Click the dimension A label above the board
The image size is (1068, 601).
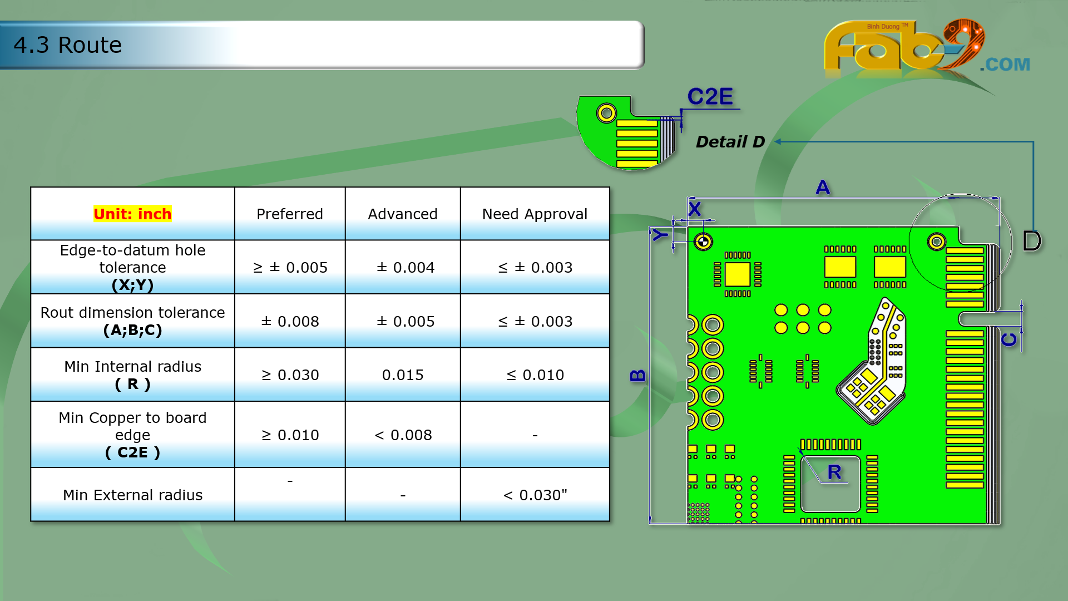823,187
